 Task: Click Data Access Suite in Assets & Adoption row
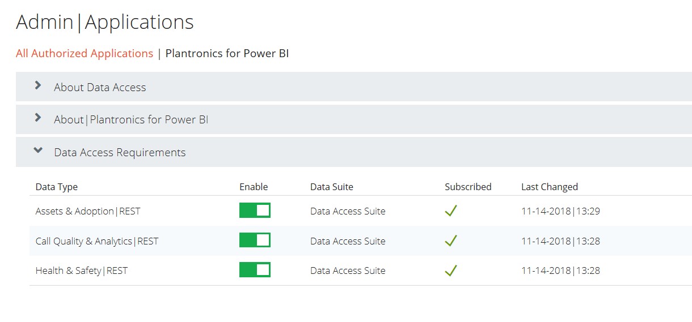click(x=348, y=211)
